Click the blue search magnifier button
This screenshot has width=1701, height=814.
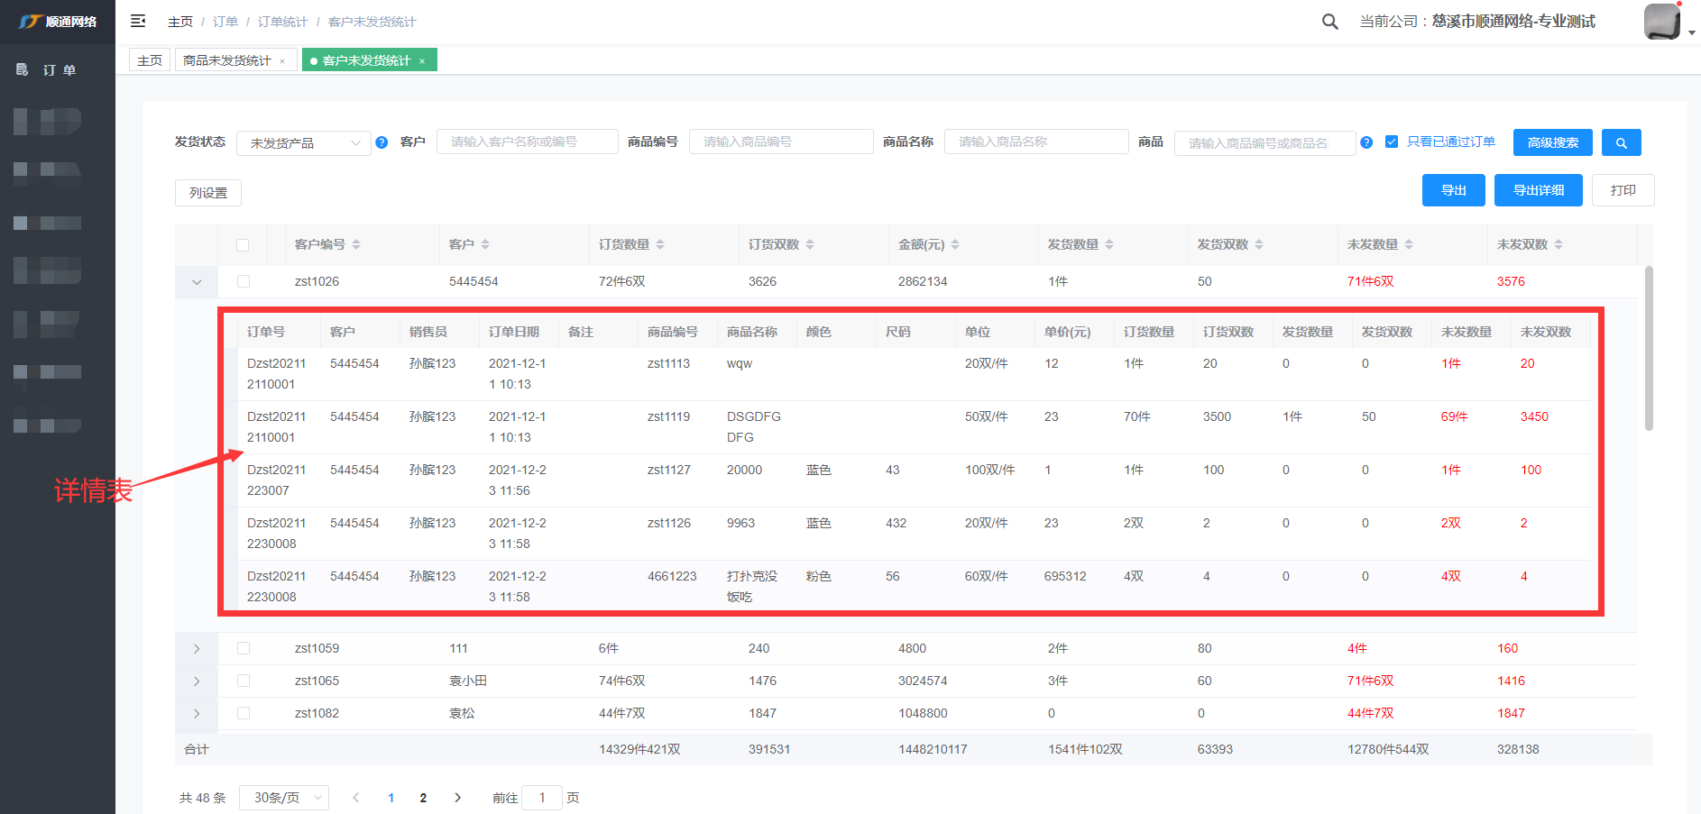tap(1621, 142)
